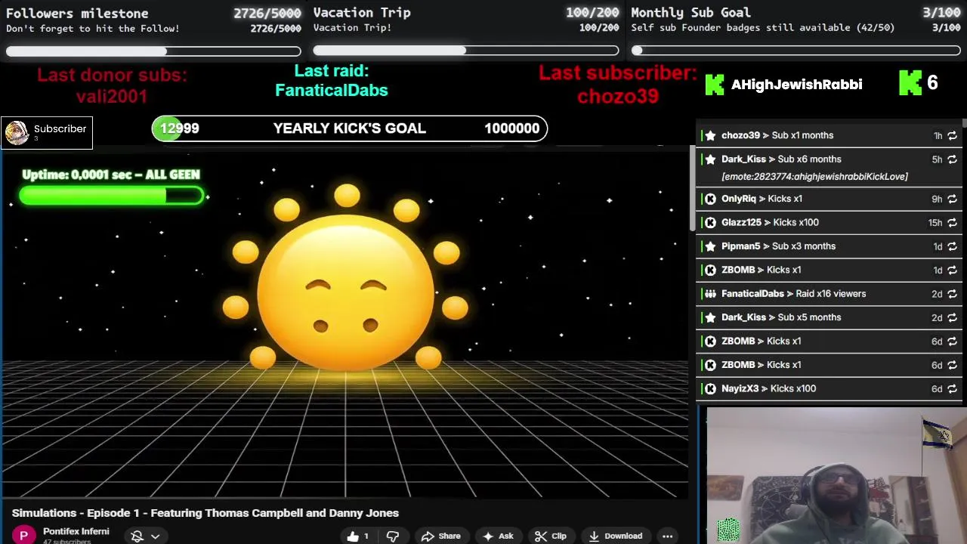
Task: Click the Followers milestone 2726/5000 counter
Action: [x=267, y=13]
